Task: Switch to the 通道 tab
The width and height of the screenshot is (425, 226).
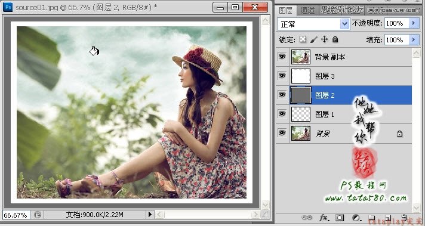Action: click(307, 11)
